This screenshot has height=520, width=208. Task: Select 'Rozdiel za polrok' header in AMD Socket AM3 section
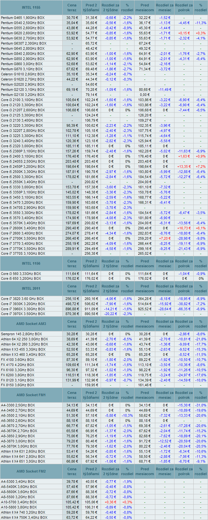[184, 324]
